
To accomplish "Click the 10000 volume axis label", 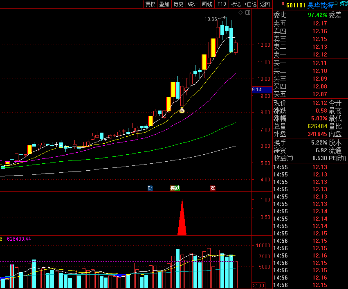I will [x=263, y=246].
